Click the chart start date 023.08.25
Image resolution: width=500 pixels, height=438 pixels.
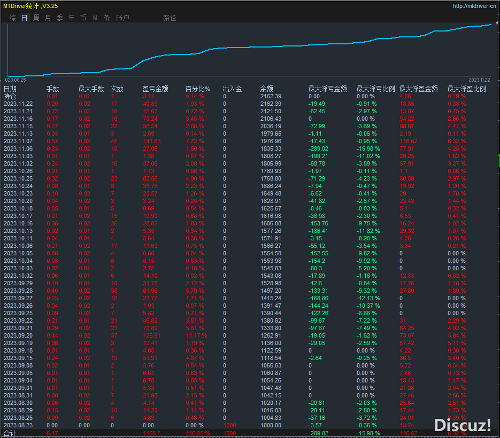tap(16, 80)
